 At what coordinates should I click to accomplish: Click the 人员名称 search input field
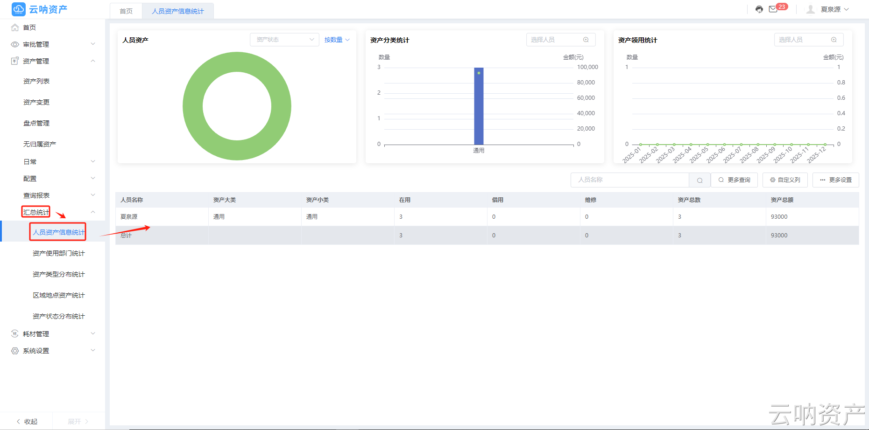click(x=630, y=180)
